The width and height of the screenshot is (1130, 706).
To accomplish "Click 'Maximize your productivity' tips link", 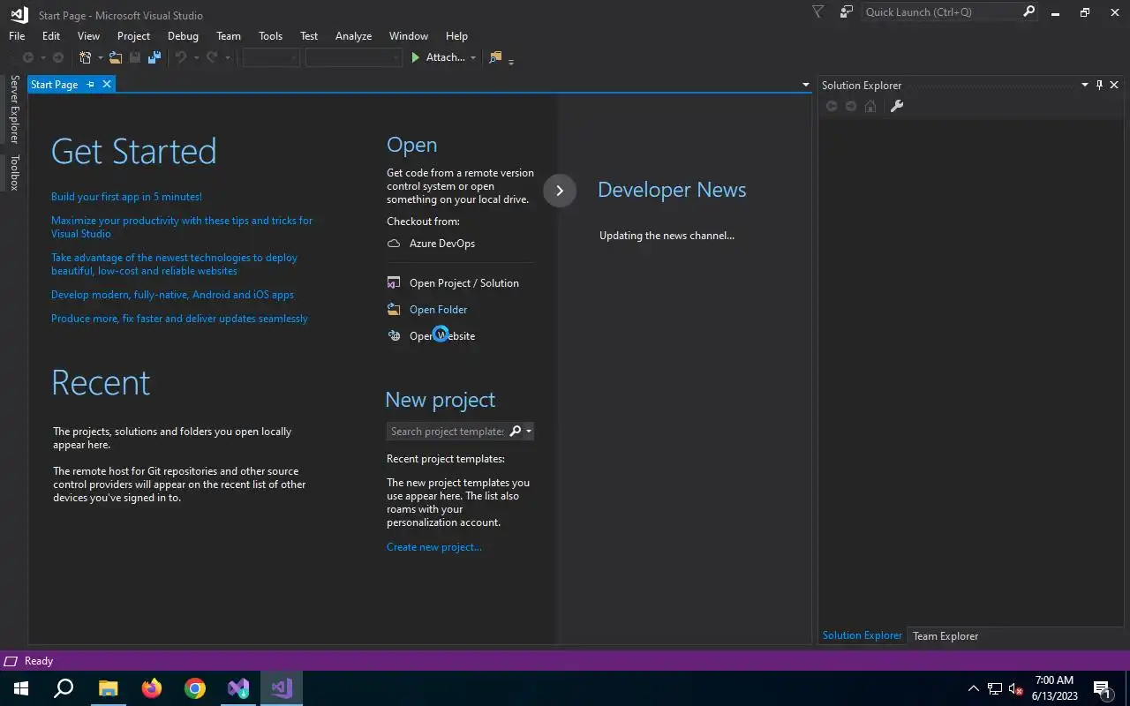I will (x=182, y=227).
